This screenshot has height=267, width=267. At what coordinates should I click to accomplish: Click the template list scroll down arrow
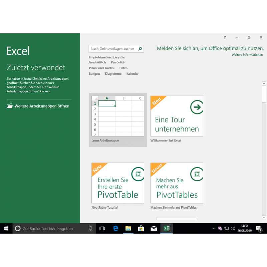(264, 217)
